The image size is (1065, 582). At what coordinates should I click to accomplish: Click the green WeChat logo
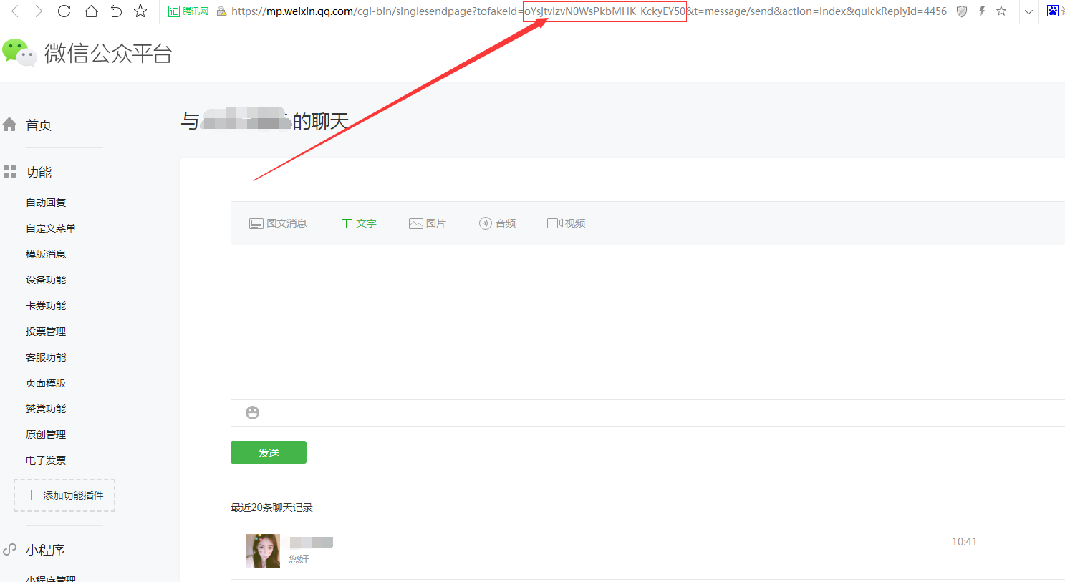click(x=19, y=53)
